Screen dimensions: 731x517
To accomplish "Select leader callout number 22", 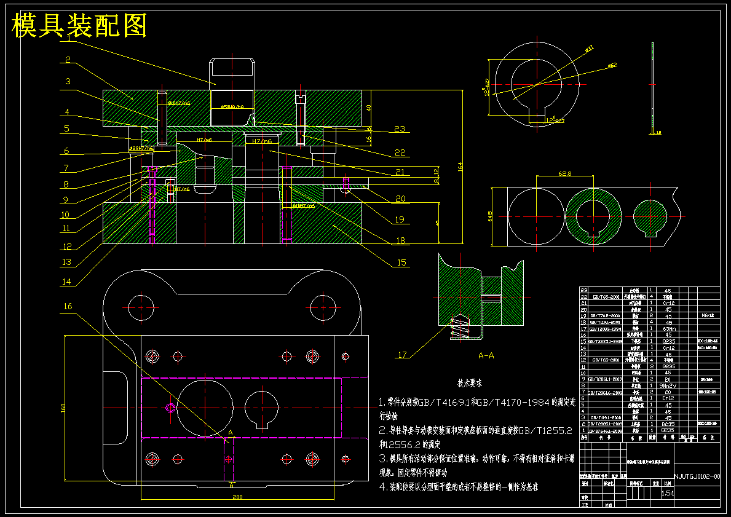I will tap(400, 152).
